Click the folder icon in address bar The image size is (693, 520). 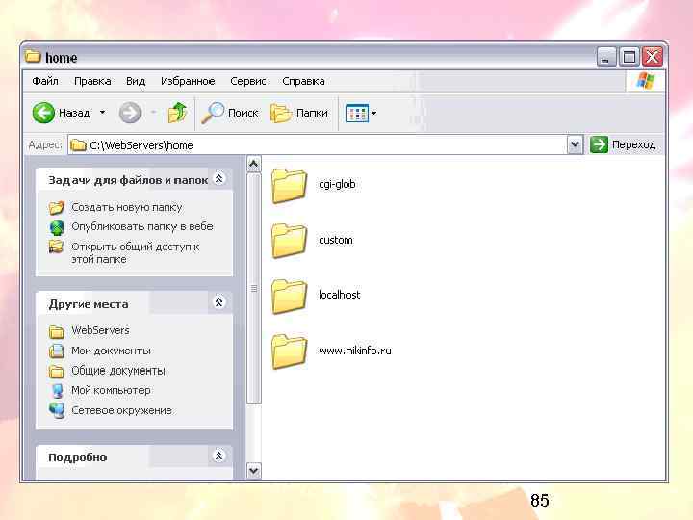(78, 145)
